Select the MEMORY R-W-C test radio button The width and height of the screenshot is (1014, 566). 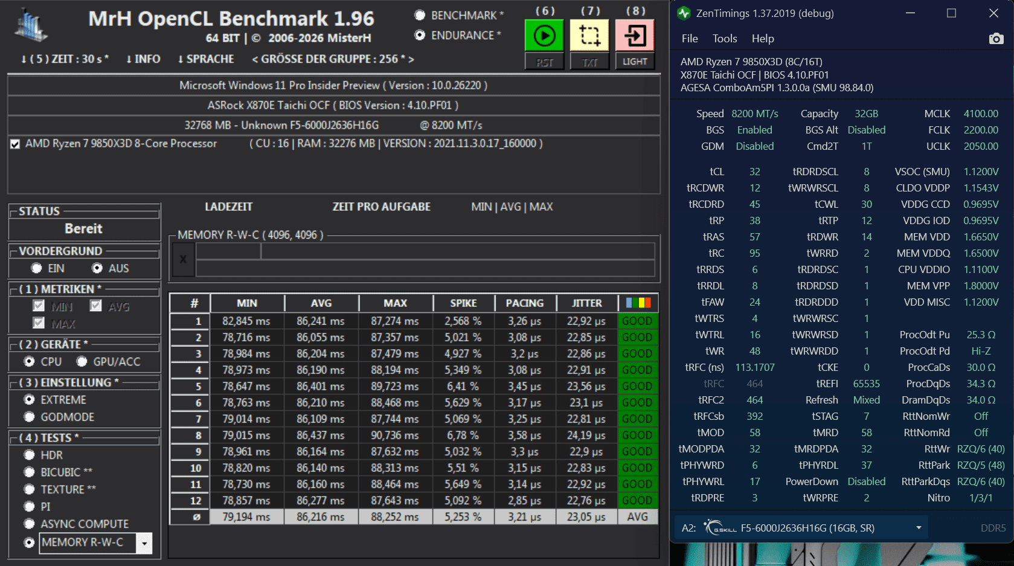(x=29, y=542)
